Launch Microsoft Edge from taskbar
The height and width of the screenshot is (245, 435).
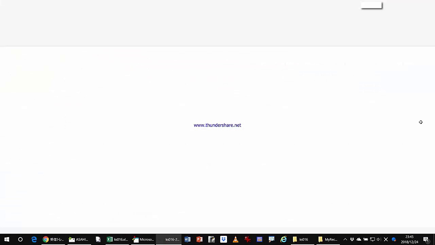tap(34, 240)
